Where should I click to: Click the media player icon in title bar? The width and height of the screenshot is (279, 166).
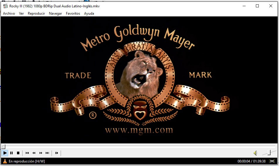point(6,6)
